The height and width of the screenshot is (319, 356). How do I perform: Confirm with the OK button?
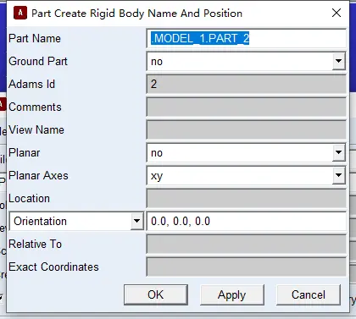coord(156,294)
